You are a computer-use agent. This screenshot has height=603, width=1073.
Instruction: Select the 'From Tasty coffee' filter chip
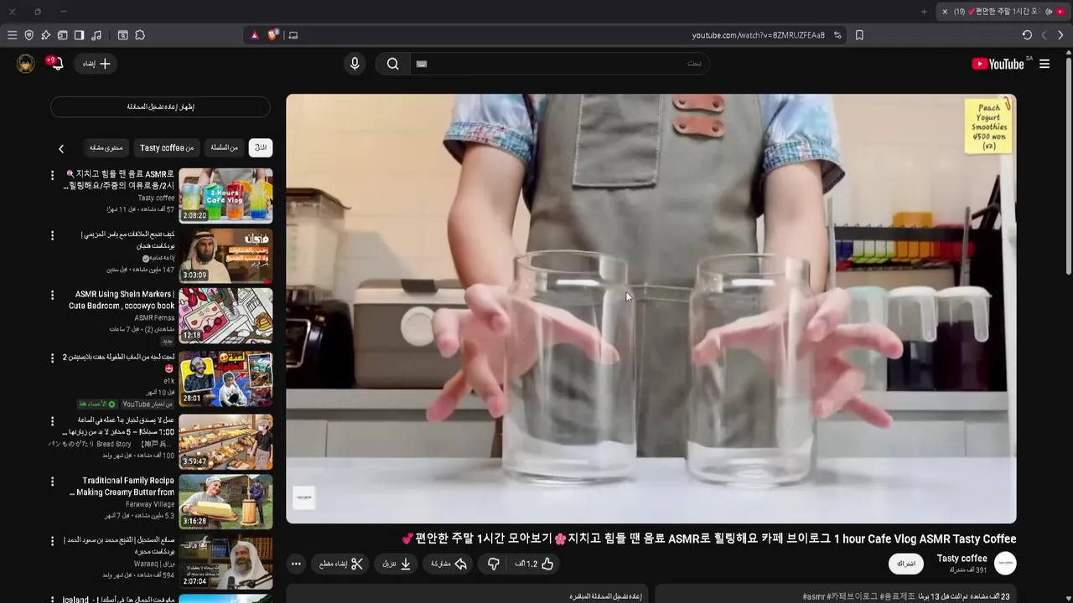(x=167, y=147)
